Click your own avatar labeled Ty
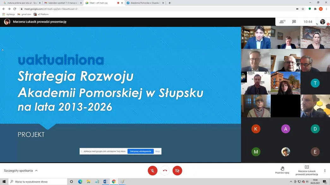 (322, 22)
